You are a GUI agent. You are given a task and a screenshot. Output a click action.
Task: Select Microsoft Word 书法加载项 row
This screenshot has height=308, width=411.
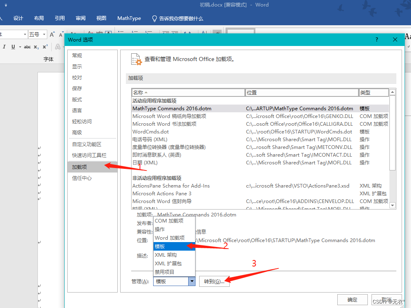[260, 124]
